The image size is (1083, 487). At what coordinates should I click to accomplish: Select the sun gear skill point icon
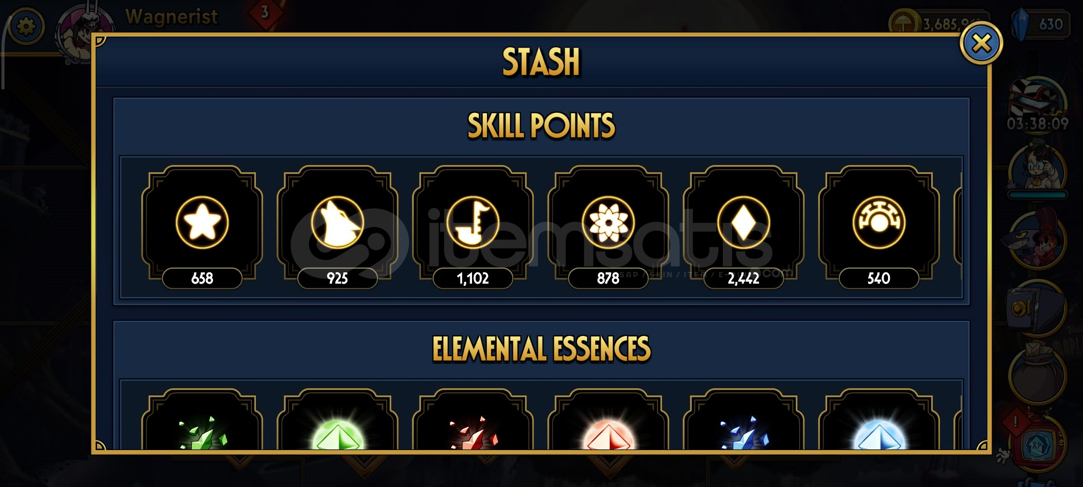click(879, 222)
